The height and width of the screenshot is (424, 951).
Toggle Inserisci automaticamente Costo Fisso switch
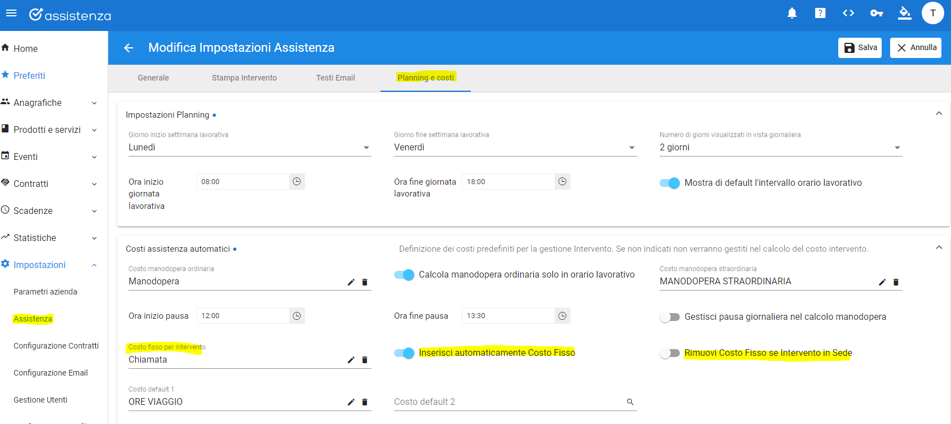pyautogui.click(x=404, y=353)
